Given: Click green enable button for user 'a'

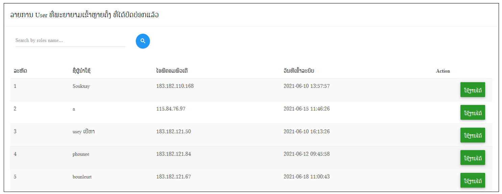Looking at the screenshot, I should pyautogui.click(x=473, y=112).
